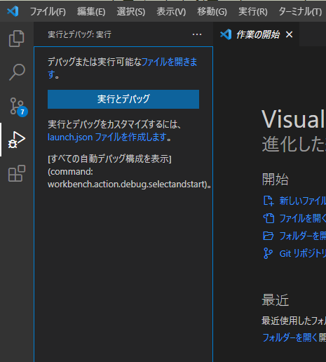Open the more actions ellipsis in debug panel
The height and width of the screenshot is (362, 326).
[197, 34]
